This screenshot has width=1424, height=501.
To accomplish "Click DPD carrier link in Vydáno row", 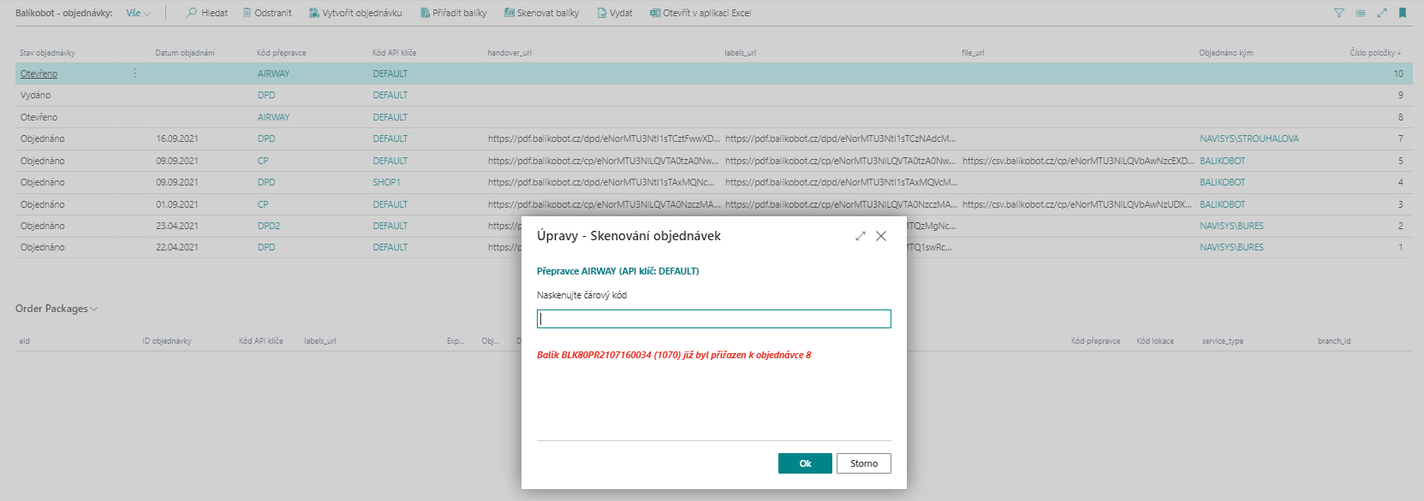I will [x=266, y=95].
